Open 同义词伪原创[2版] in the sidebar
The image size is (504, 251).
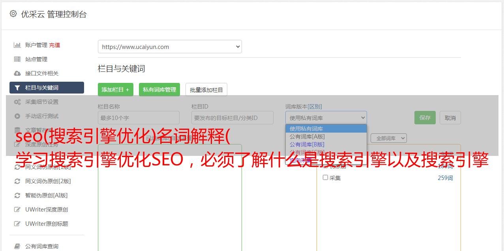tap(48, 181)
